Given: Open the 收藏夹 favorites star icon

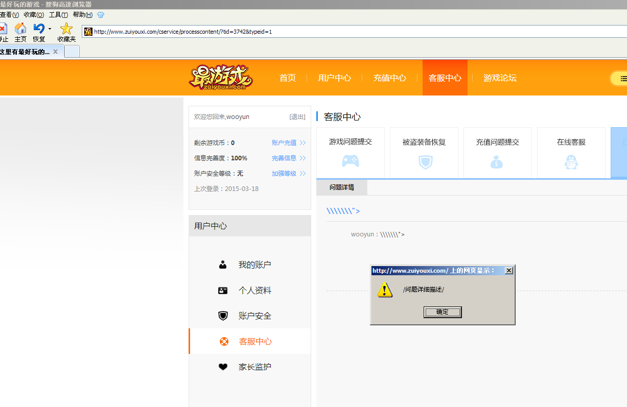Looking at the screenshot, I should click(66, 29).
